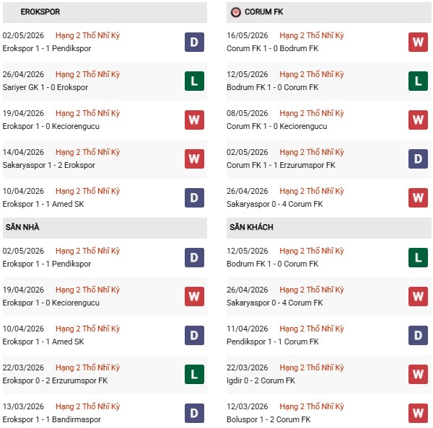Click the W badge for Sakaryaspor 1 - 2 Erokspor
This screenshot has width=433, height=428.
(194, 159)
